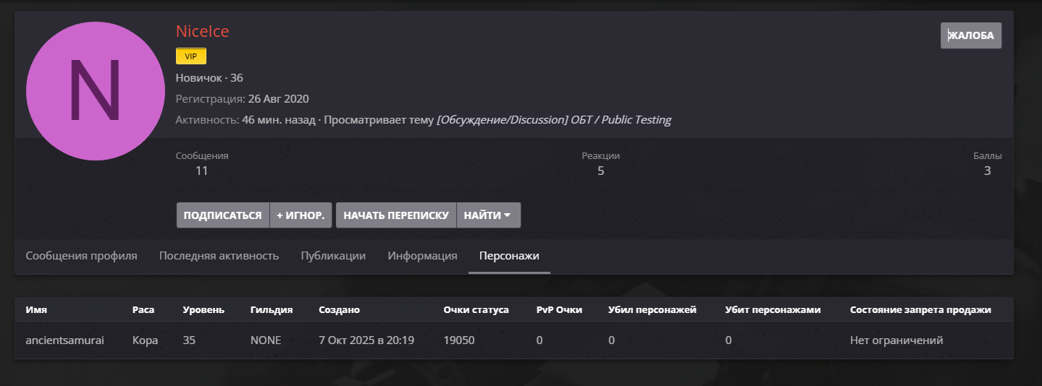This screenshot has height=386, width=1042.
Task: Open the Public Testing discussion thread link
Action: [554, 120]
